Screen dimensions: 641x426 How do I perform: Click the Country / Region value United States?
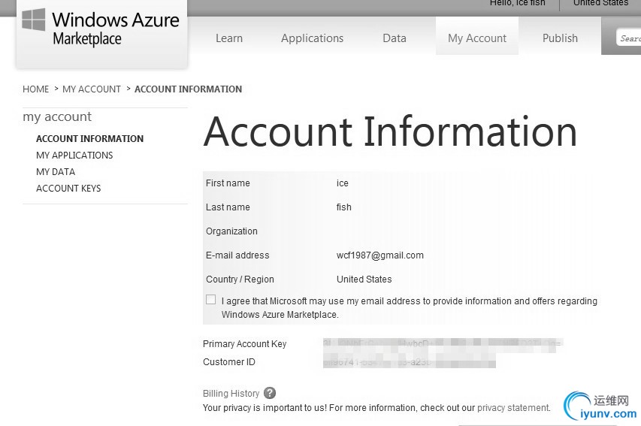coord(364,279)
